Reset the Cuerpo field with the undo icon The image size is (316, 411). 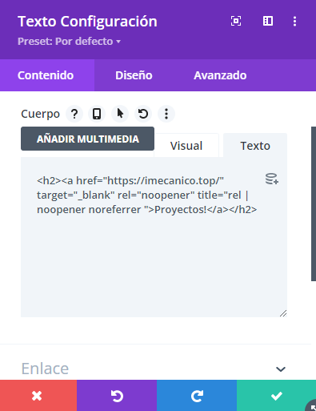tap(143, 114)
